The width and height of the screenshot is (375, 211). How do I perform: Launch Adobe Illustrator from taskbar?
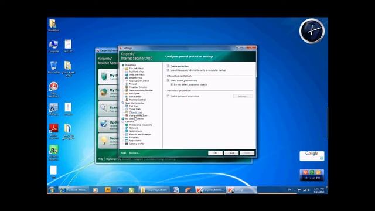(x=108, y=190)
